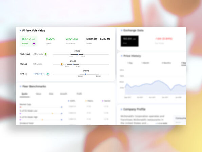Click the Price History section bullet icon
This screenshot has width=202, height=152.
121,56
